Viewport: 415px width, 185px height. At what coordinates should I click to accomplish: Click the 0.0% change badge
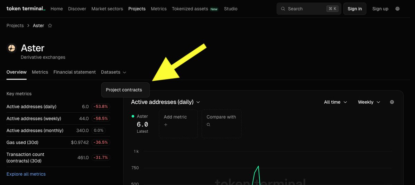[99, 131]
